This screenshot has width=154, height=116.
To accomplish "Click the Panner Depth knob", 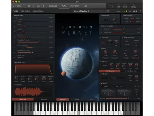I will (116, 43).
